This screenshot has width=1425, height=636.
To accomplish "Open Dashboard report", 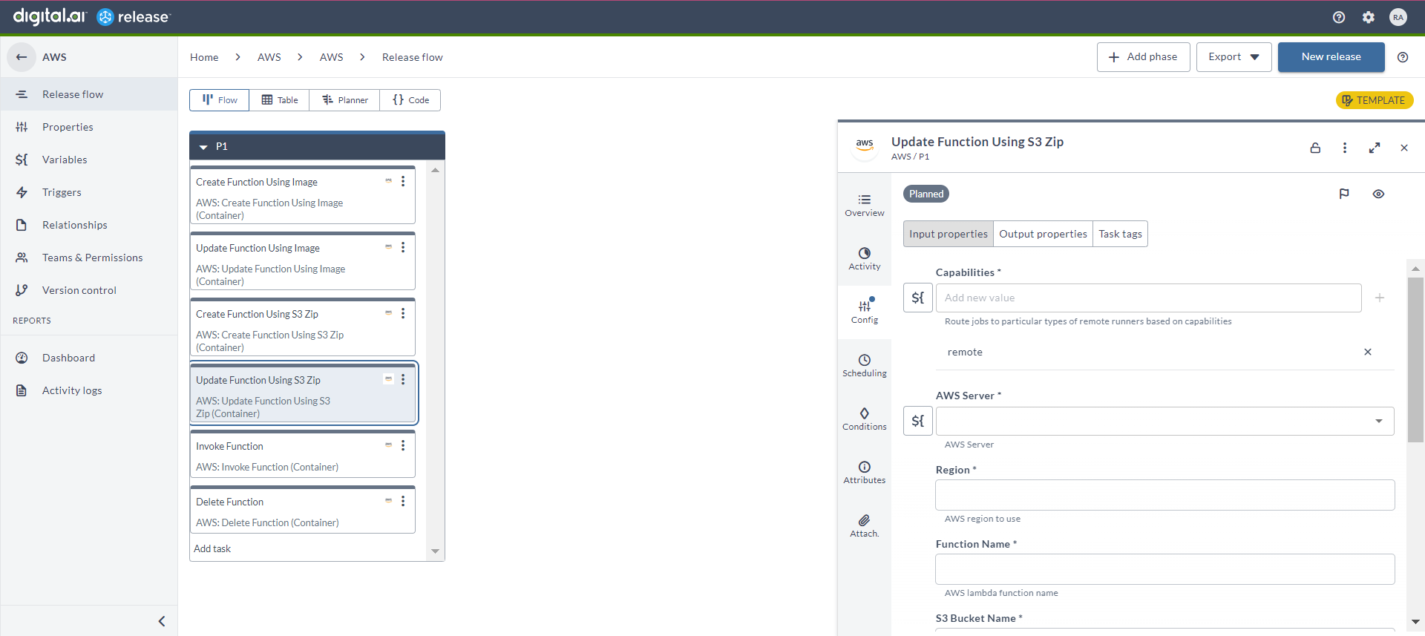I will (89, 358).
